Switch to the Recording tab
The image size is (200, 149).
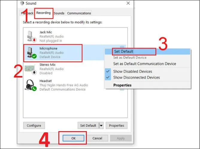click(x=43, y=13)
